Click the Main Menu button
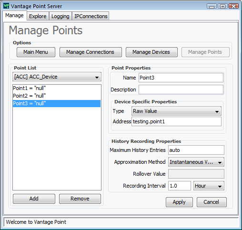Viewport: 242px width, 230px height. [x=36, y=52]
